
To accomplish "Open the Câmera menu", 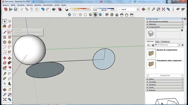I will (x=29, y=5).
